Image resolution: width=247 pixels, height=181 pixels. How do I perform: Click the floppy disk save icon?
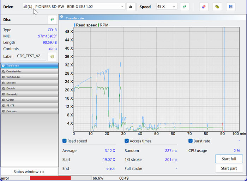(x=230, y=7)
